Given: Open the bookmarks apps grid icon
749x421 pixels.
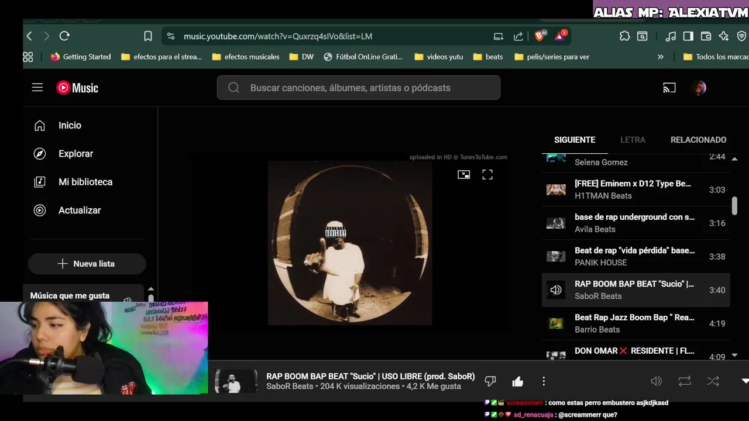Looking at the screenshot, I should (x=28, y=57).
